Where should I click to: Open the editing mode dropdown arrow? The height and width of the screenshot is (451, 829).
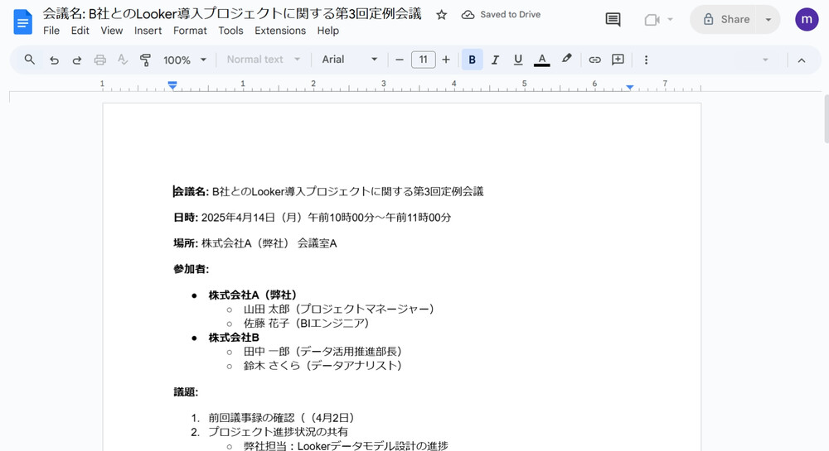765,60
